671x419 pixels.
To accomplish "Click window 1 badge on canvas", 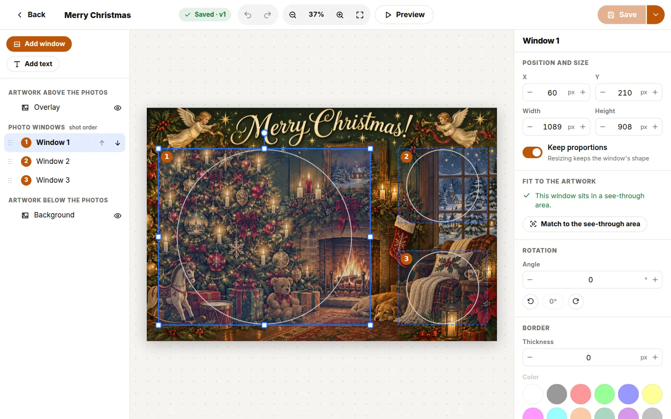I will tap(167, 157).
